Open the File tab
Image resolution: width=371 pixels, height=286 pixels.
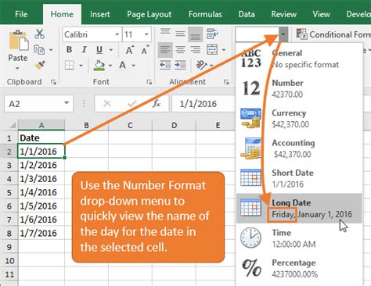click(x=21, y=14)
